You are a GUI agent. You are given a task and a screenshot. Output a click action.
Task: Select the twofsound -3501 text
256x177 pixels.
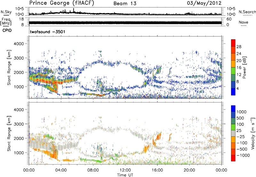point(47,32)
